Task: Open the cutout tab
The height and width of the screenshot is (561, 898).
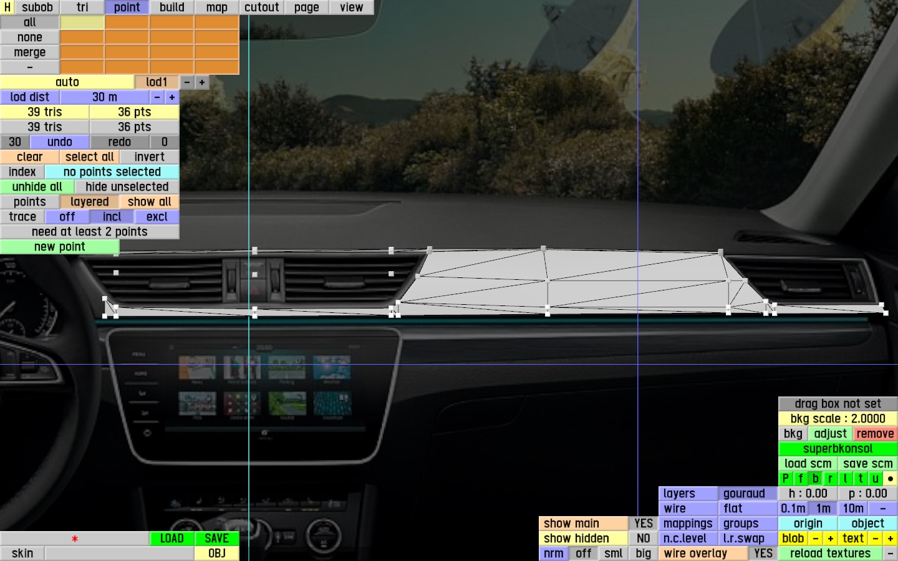Action: [x=262, y=7]
